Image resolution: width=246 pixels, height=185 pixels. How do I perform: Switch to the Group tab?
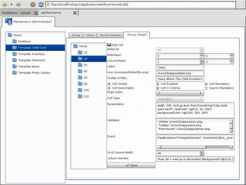pos(76,35)
